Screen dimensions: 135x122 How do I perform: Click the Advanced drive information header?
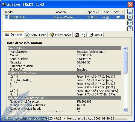64,98
